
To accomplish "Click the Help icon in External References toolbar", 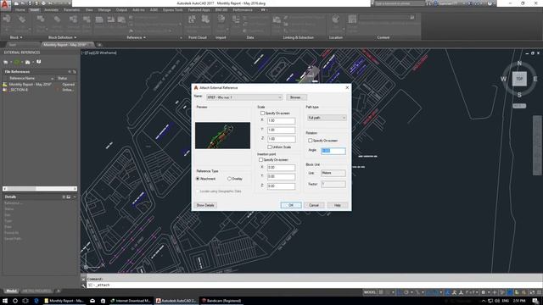I will coord(39,62).
